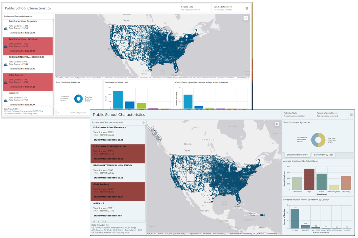This screenshot has height=238, width=358.
Task: Click the school icon beside ALLEN H S in the upper list
Action: tap(6, 100)
